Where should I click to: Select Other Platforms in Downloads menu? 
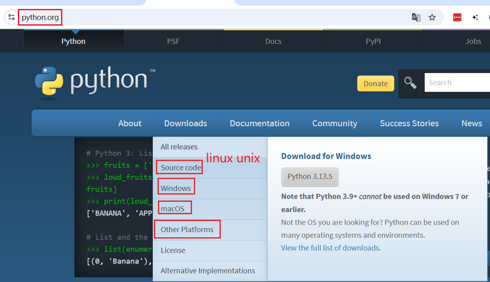pyautogui.click(x=210, y=230)
